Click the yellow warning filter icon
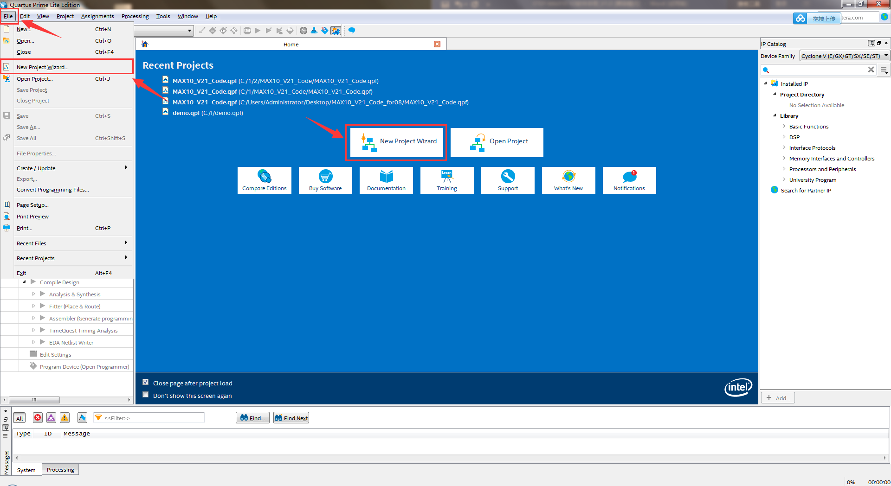Screen dimensions: 891x486 pos(65,418)
